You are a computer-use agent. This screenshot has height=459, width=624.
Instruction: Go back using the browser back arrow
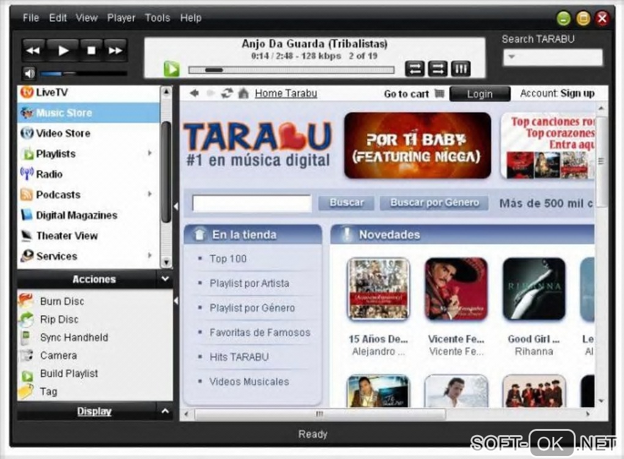click(194, 94)
